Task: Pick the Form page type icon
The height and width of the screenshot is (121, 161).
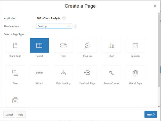Action: point(63,45)
